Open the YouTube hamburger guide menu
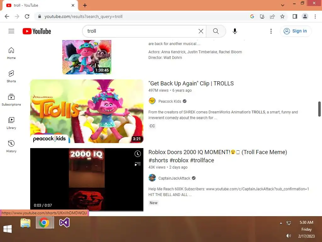 click(x=11, y=31)
